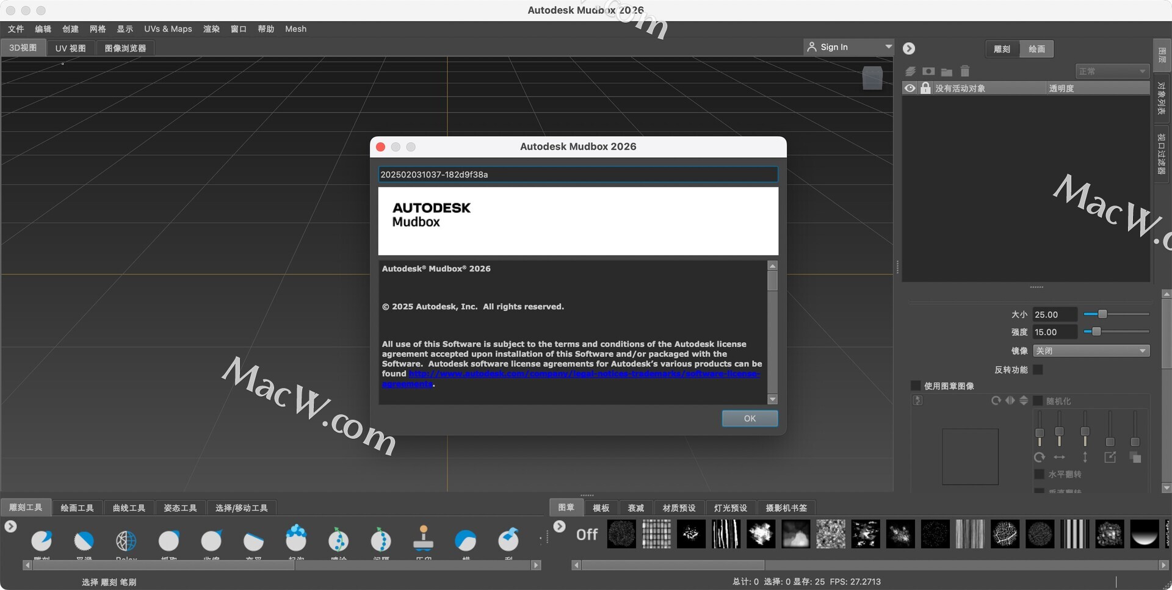The width and height of the screenshot is (1172, 590).
Task: Open the Mesh menu
Action: click(x=295, y=29)
